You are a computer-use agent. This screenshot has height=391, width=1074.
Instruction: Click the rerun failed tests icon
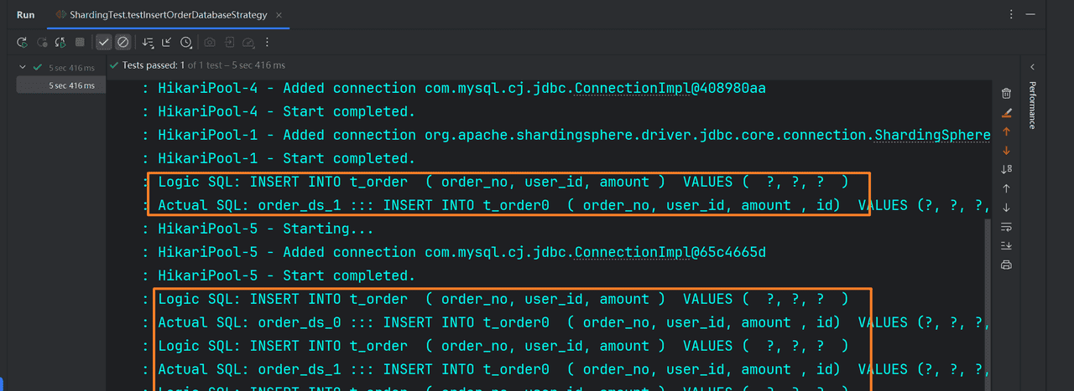[41, 42]
